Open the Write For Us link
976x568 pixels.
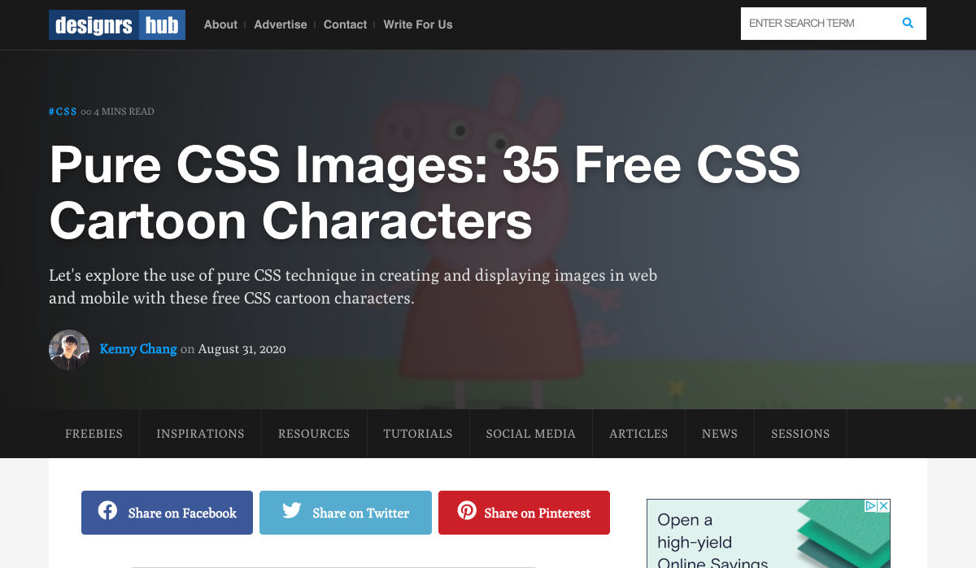pyautogui.click(x=418, y=24)
